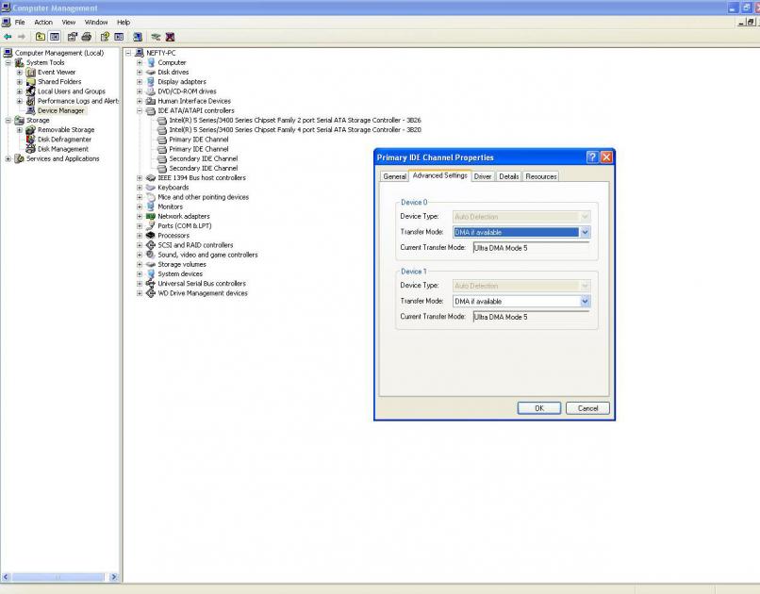Select Performance Logs and Alerts tree item

[x=78, y=101]
